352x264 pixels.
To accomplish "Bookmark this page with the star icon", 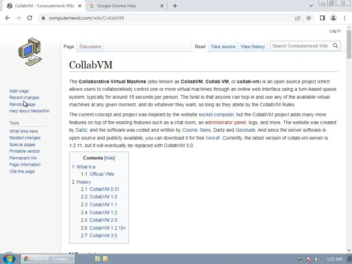I will click(x=309, y=18).
